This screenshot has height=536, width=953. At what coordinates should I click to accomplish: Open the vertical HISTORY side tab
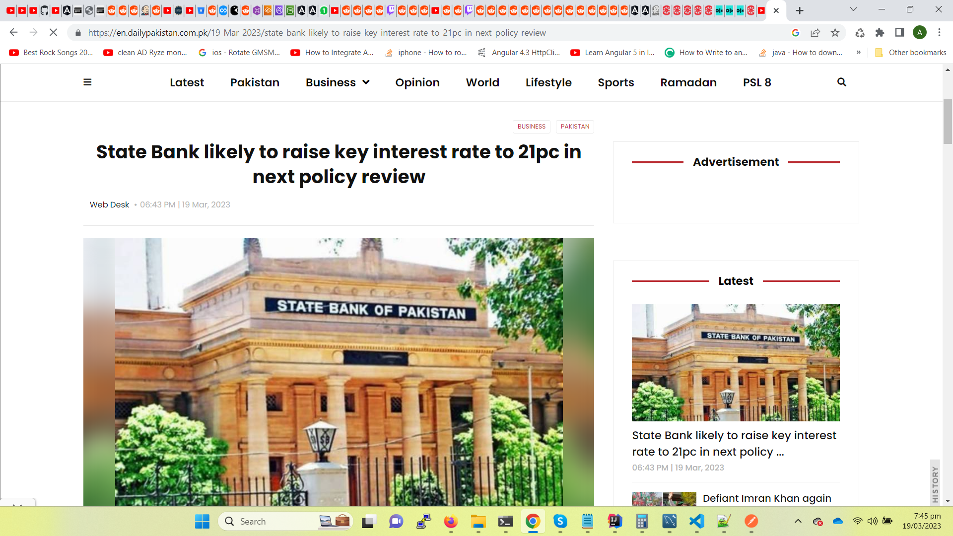click(x=935, y=484)
